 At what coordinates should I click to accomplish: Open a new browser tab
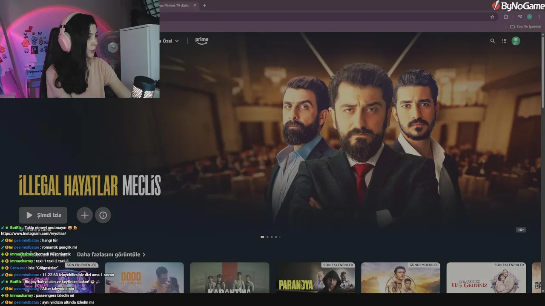205,6
